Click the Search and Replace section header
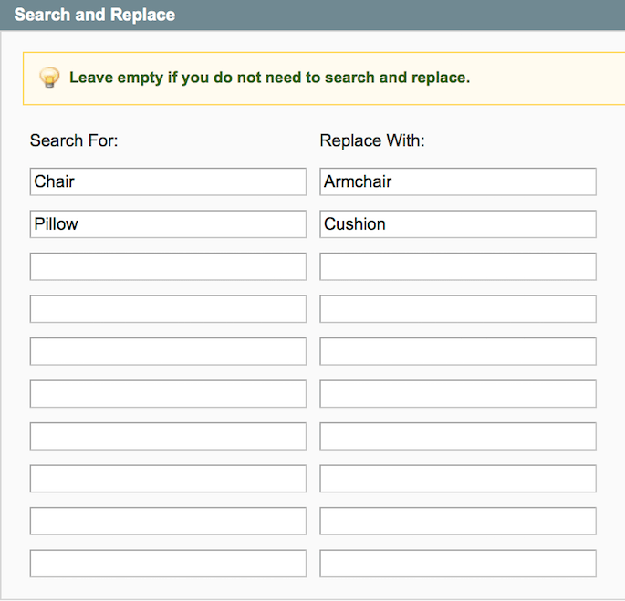The image size is (625, 601). pyautogui.click(x=95, y=16)
